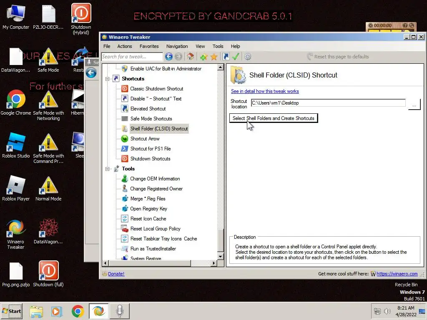Select Disable "- Shortcut" Text tweak
This screenshot has height=320, width=427.
(156, 99)
